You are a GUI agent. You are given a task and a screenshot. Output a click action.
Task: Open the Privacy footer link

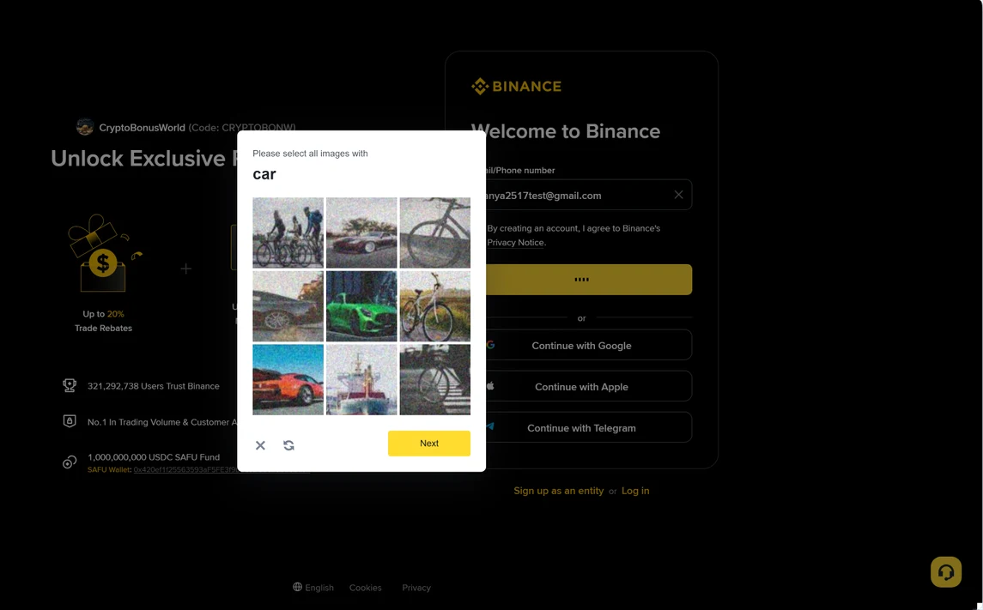point(416,588)
